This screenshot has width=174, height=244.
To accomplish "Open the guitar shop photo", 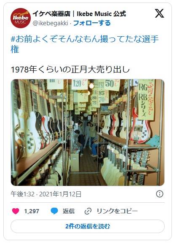I will [88, 132].
